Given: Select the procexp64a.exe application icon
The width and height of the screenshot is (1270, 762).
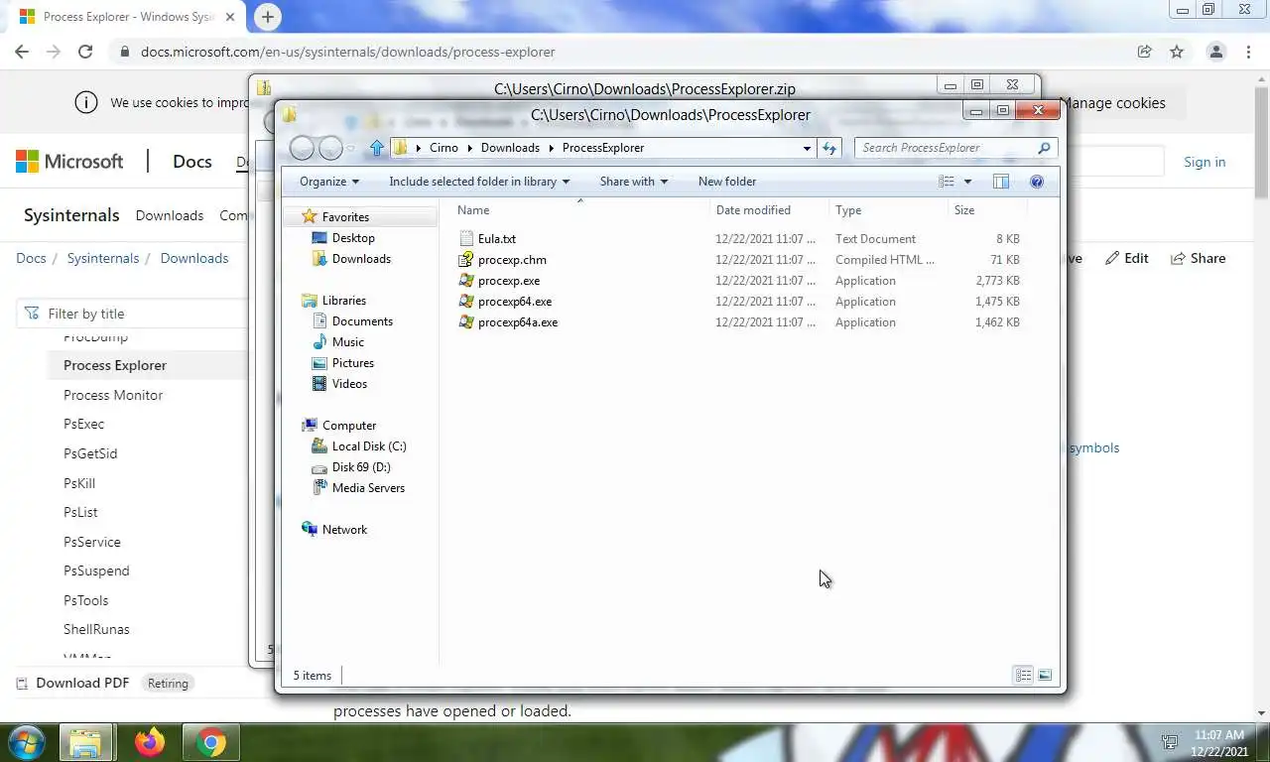Looking at the screenshot, I should click(x=467, y=322).
